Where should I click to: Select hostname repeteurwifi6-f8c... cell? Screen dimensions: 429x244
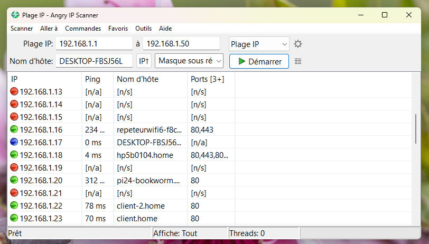click(x=149, y=130)
